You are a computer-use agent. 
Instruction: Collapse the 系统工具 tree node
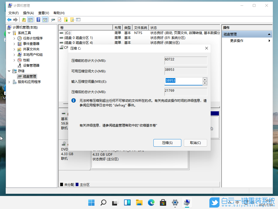(9, 33)
